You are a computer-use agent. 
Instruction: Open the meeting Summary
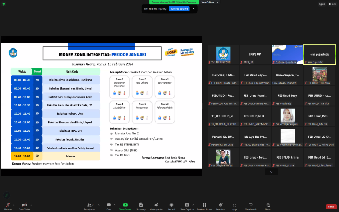tap(141, 205)
